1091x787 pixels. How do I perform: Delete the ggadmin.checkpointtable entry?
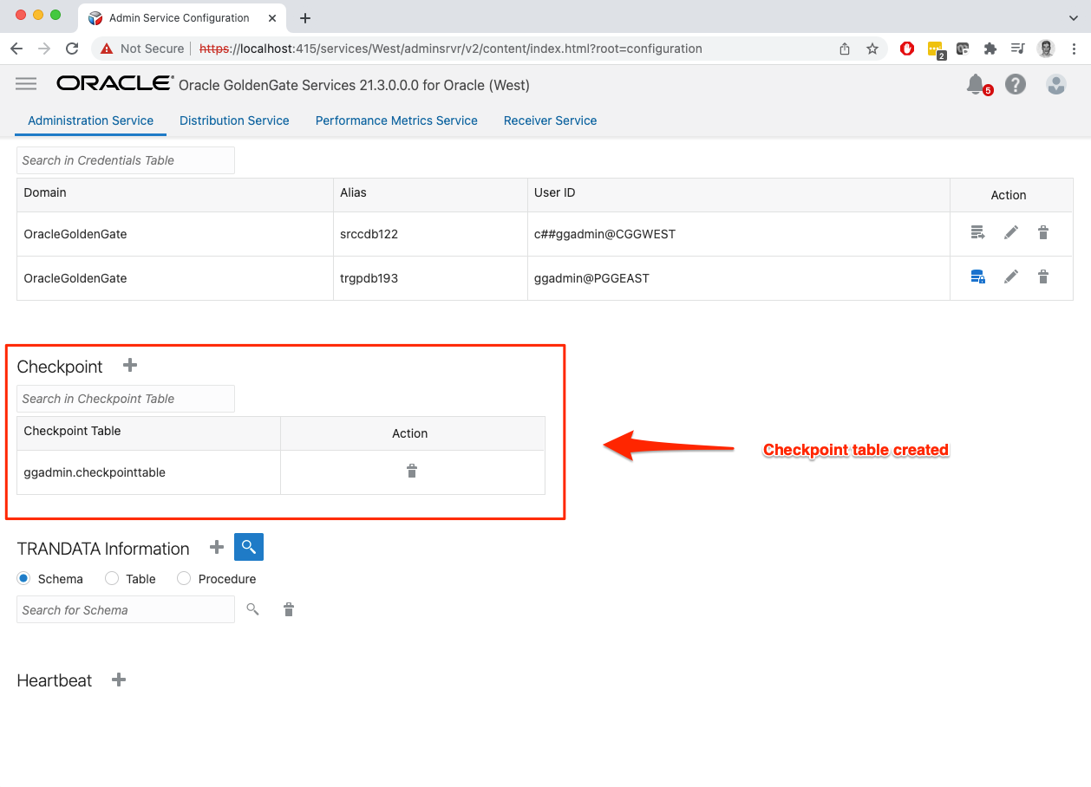point(412,472)
